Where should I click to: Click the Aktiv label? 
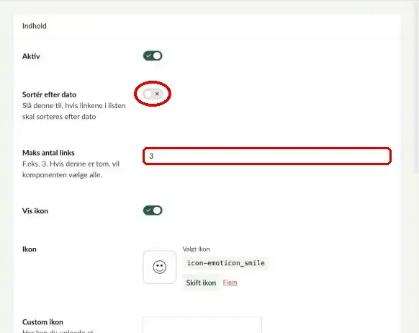[31, 56]
